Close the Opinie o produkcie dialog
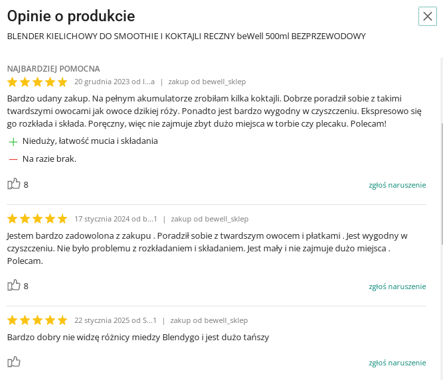 tap(428, 17)
